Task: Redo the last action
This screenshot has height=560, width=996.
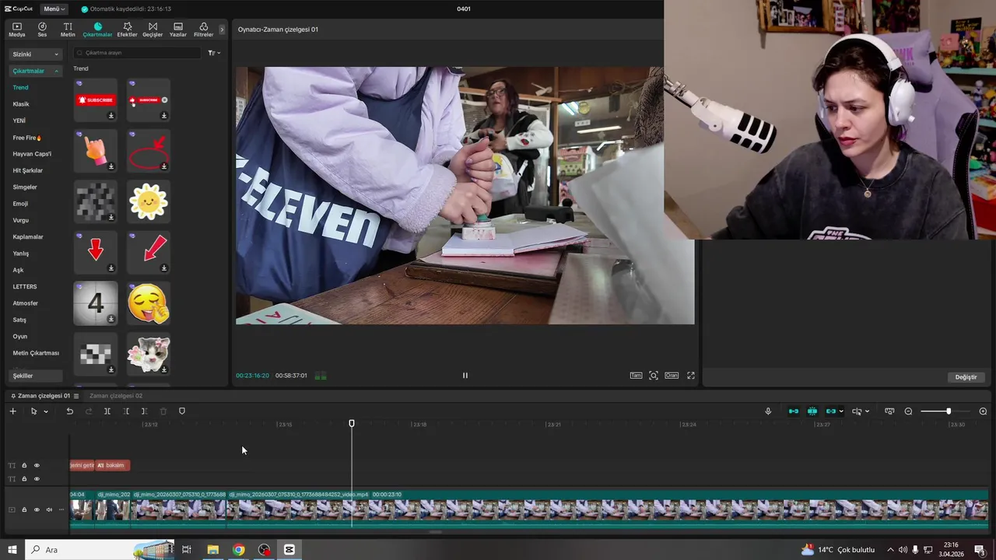Action: pyautogui.click(x=88, y=411)
